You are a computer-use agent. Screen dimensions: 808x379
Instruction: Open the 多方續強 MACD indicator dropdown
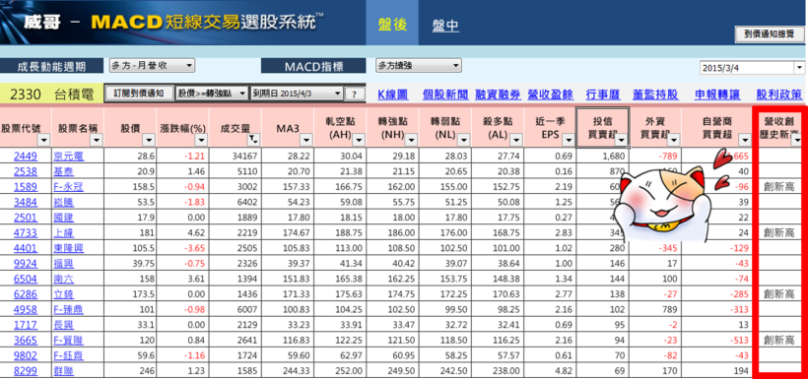419,65
